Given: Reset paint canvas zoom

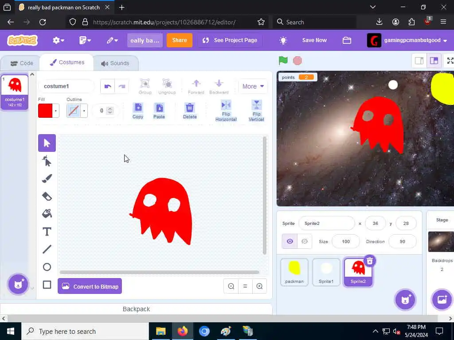Looking at the screenshot, I should (x=245, y=286).
